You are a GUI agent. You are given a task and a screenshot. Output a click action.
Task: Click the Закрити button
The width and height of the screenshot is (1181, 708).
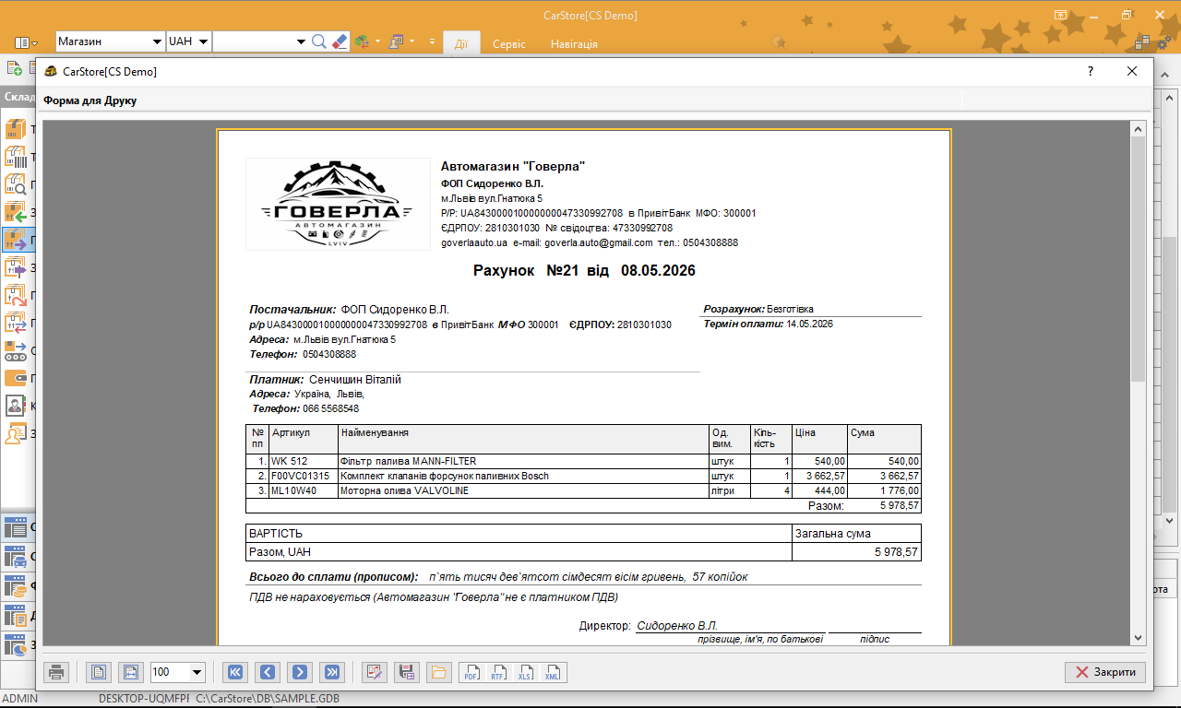(x=1105, y=672)
